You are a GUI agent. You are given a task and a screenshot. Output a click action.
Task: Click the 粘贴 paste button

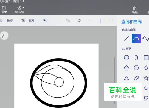135,10
